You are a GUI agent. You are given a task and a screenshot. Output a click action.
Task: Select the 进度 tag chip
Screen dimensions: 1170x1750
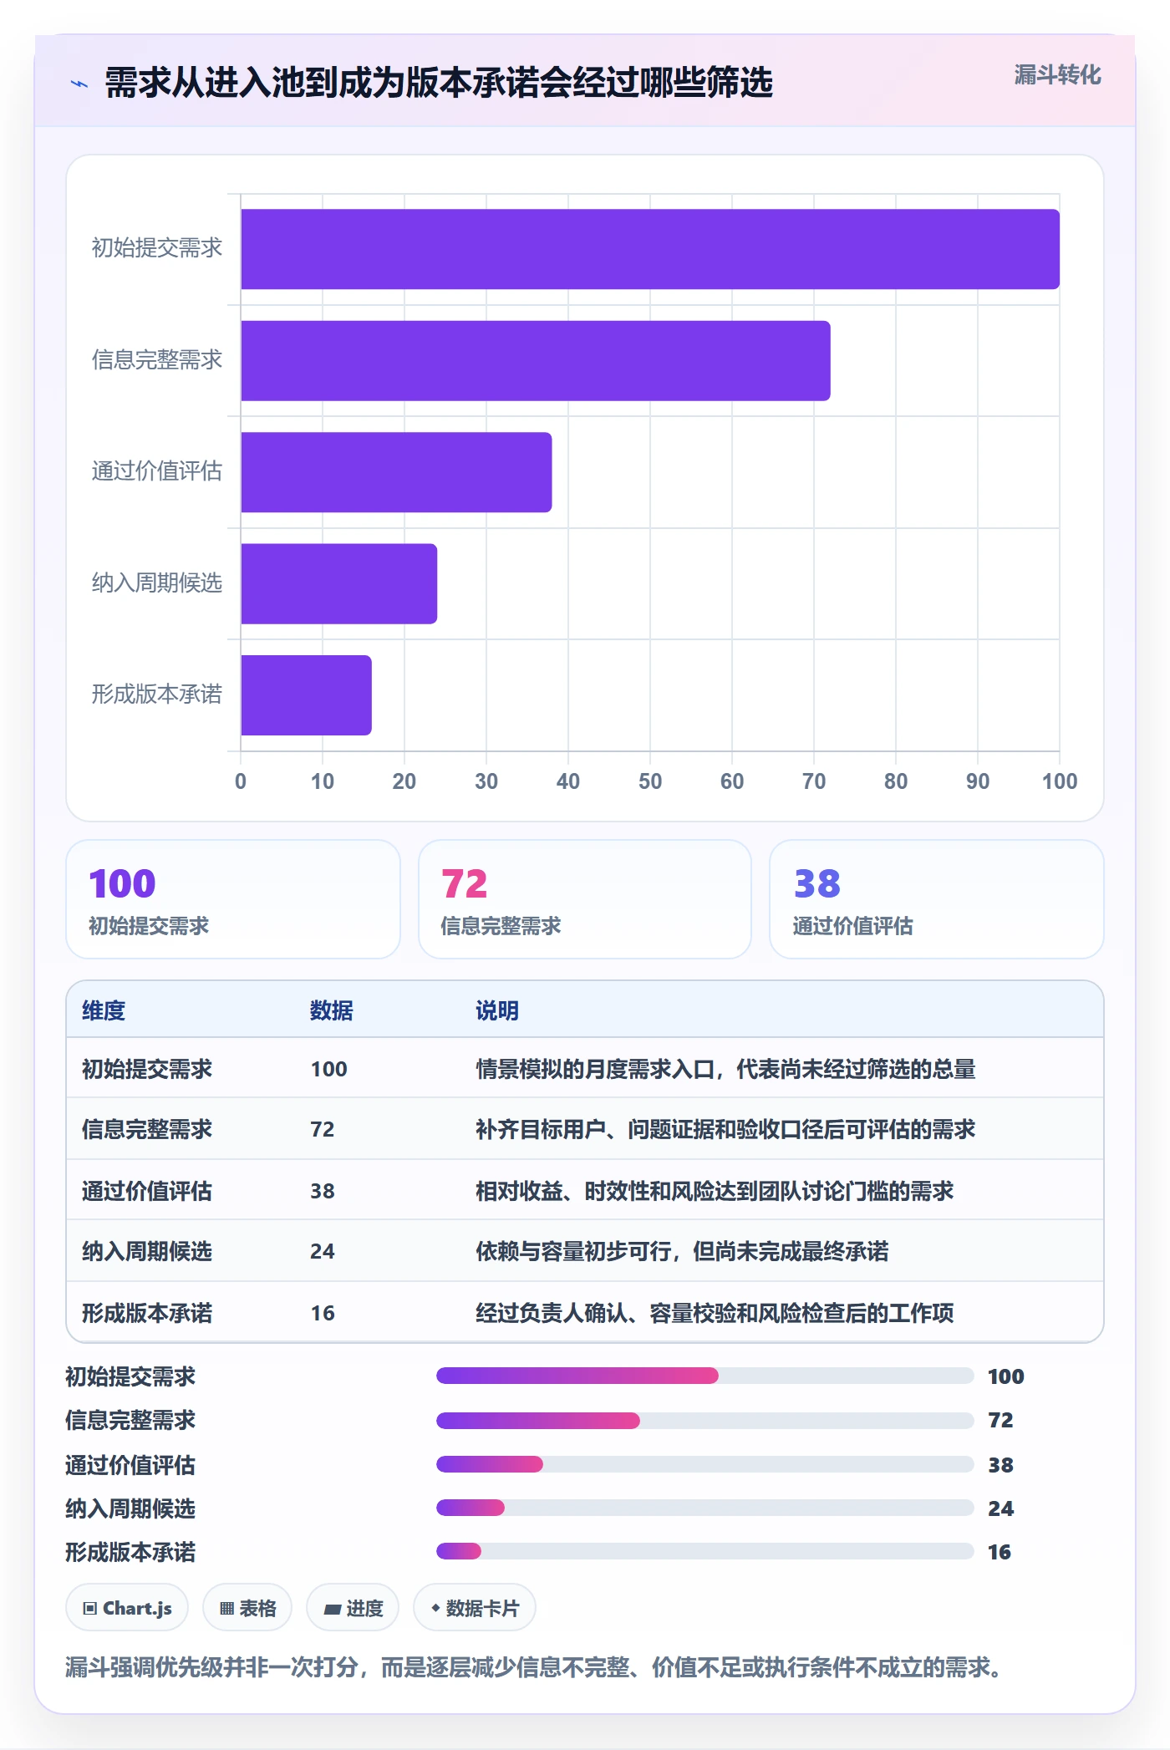[x=353, y=1607]
